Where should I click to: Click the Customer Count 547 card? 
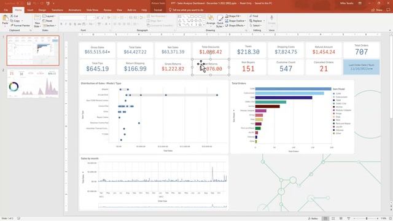[286, 67]
